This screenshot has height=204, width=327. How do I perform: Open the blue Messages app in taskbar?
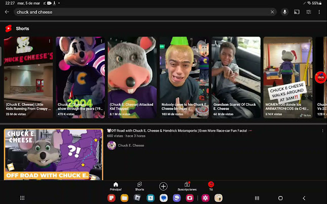(x=164, y=198)
